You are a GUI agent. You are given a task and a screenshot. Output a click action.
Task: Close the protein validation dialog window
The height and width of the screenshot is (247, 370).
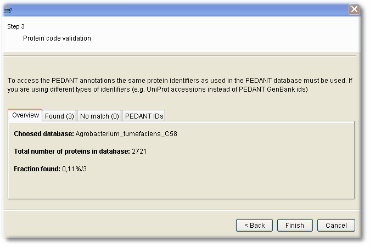[x=354, y=9]
